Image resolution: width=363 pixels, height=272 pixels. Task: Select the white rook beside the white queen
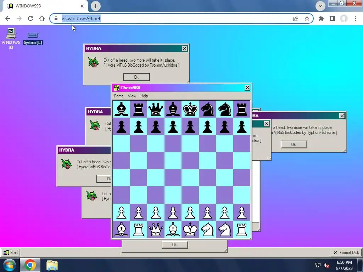[139, 229]
